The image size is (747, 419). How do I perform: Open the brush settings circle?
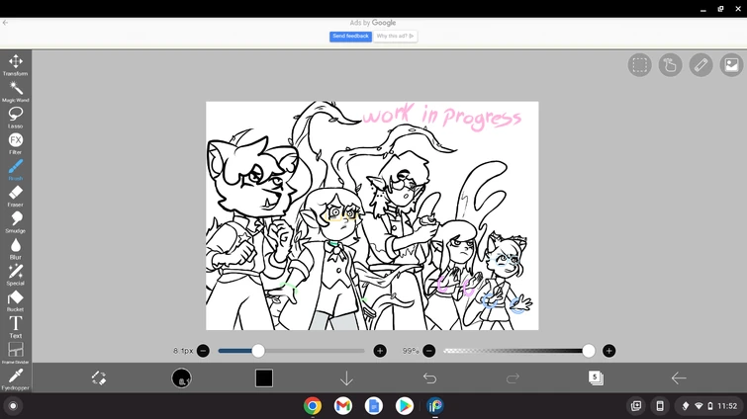click(181, 378)
